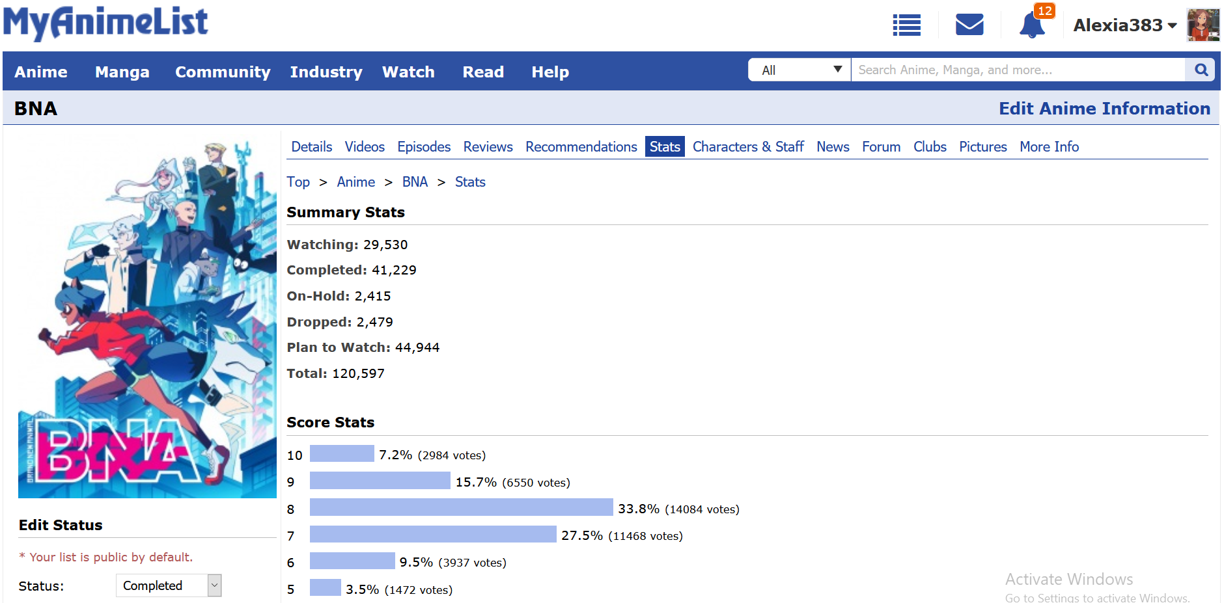1224x603 pixels.
Task: Click the Top breadcrumb link
Action: point(298,182)
